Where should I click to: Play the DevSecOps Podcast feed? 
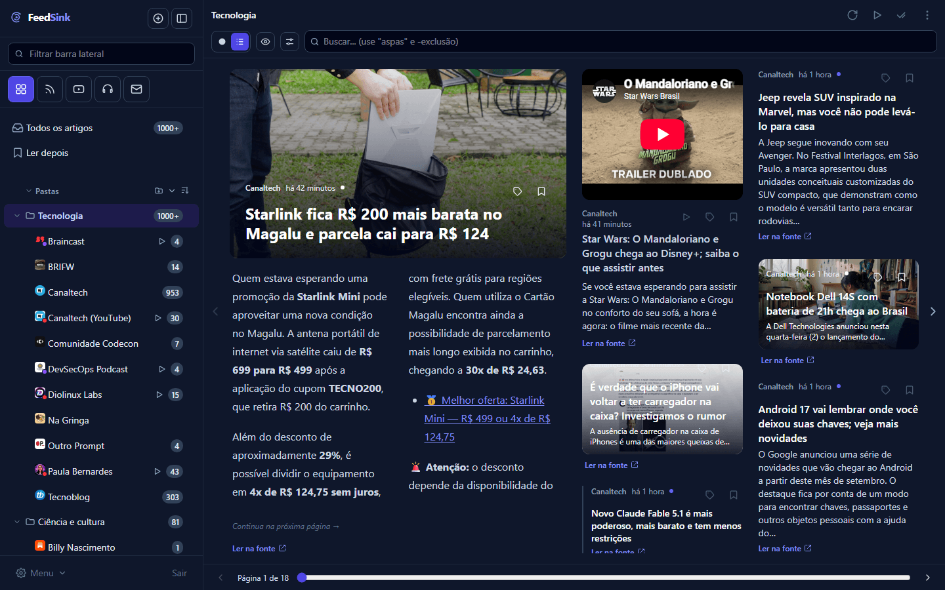tap(161, 369)
